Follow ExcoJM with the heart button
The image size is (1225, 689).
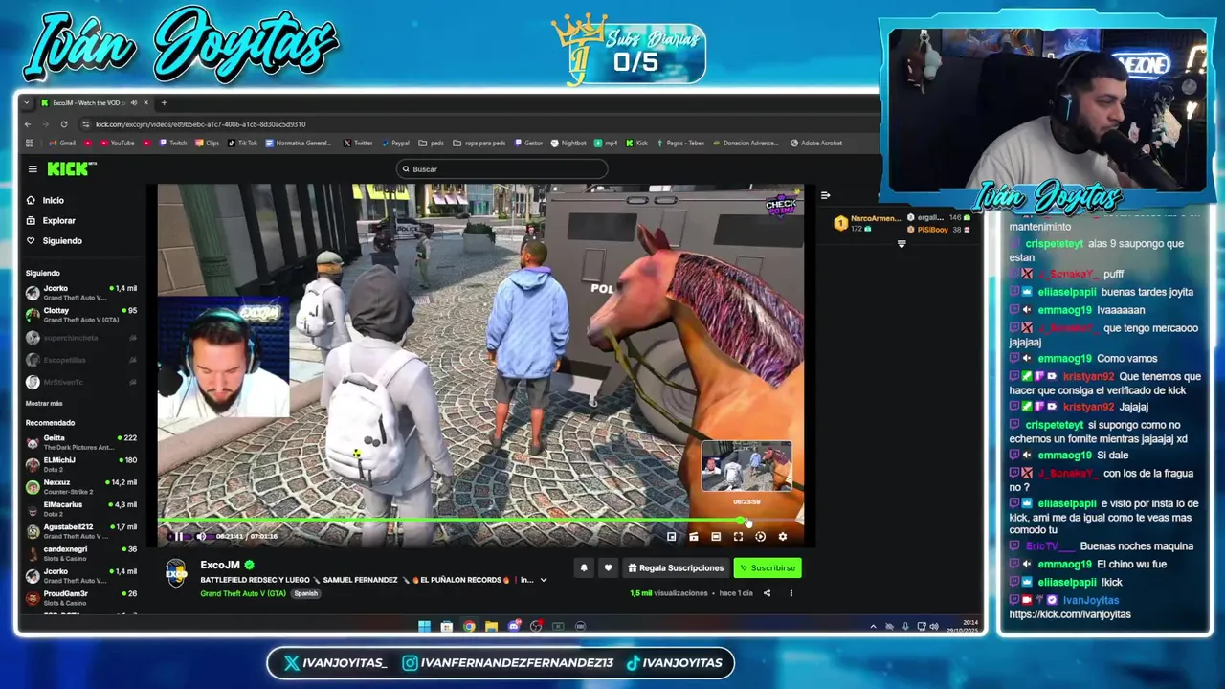(608, 568)
